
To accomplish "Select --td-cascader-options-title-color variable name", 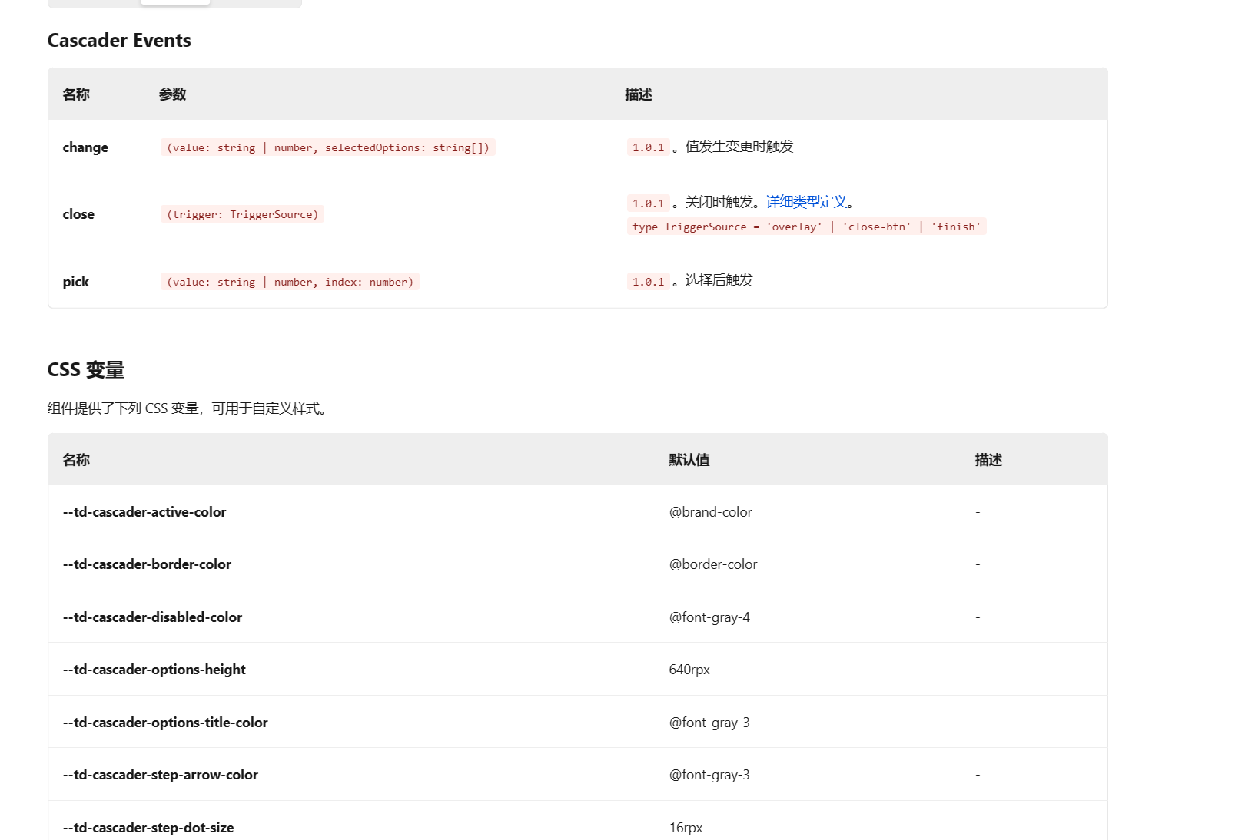I will click(165, 723).
